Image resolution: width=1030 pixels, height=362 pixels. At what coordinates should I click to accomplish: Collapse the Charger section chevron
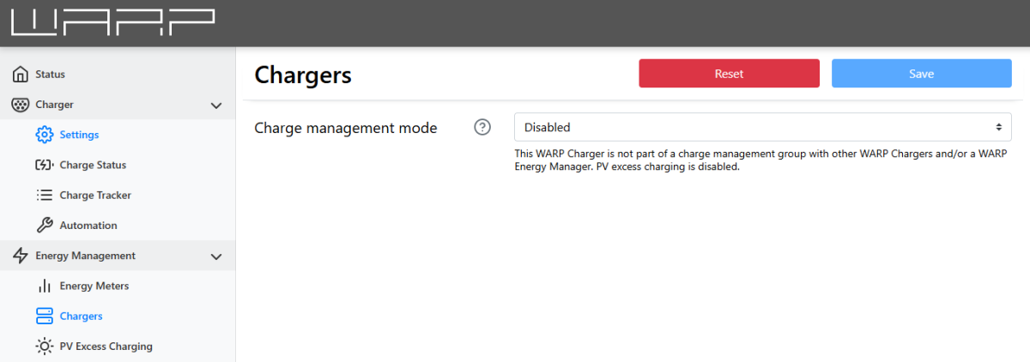click(216, 106)
